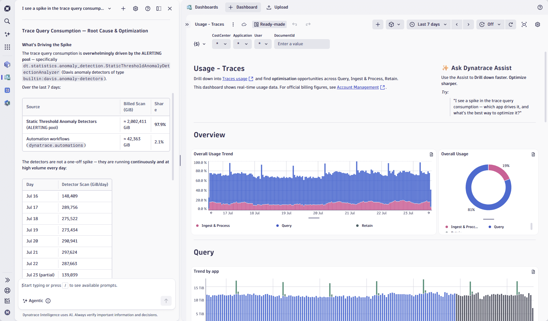Open the Usage - Traces kebab menu
548x321 pixels.
(x=233, y=24)
